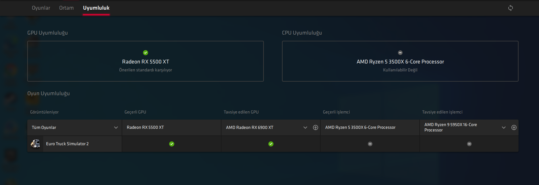Image resolution: width=539 pixels, height=185 pixels.
Task: Open the Oyunlar tab
Action: (x=41, y=8)
